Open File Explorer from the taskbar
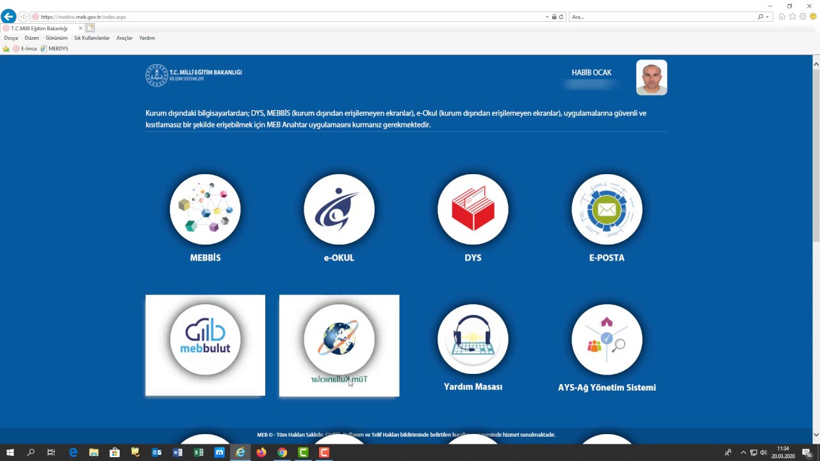 (x=94, y=453)
